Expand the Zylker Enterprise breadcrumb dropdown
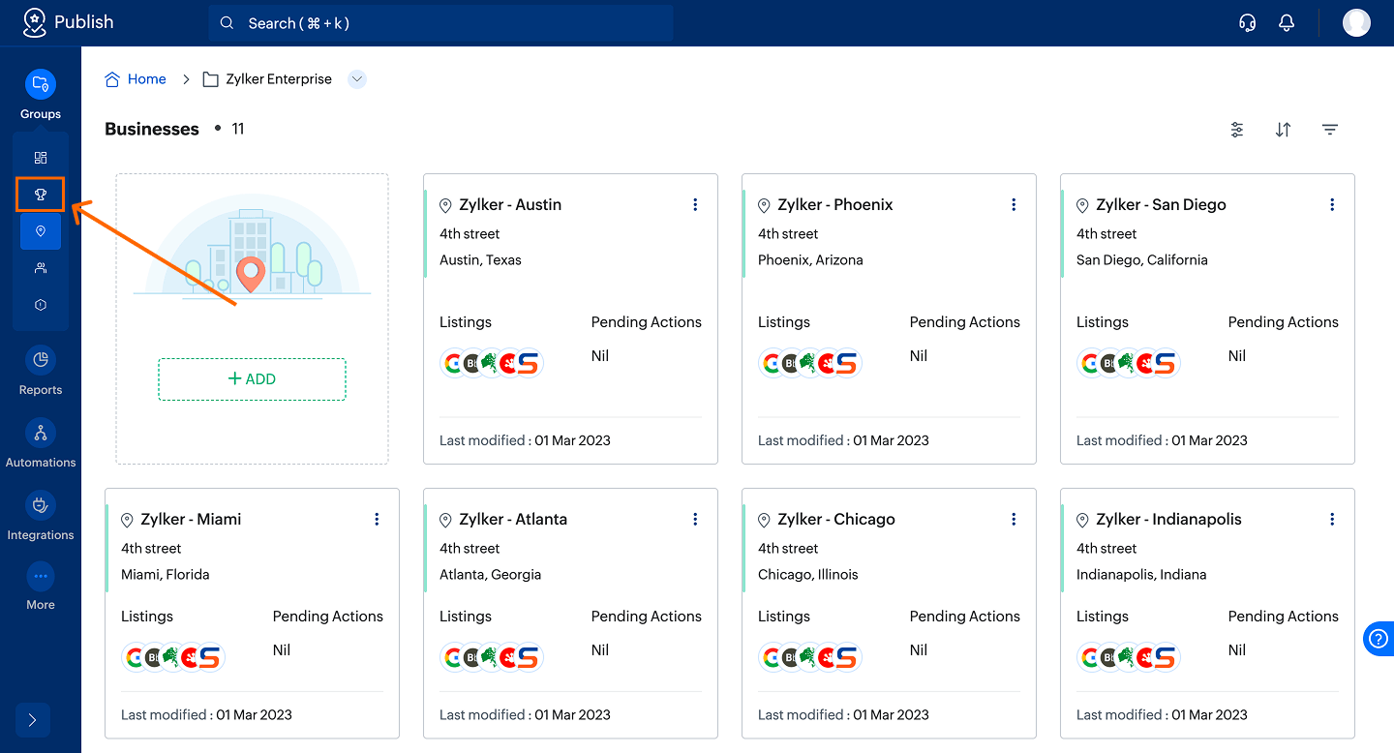The height and width of the screenshot is (753, 1394). click(x=357, y=79)
